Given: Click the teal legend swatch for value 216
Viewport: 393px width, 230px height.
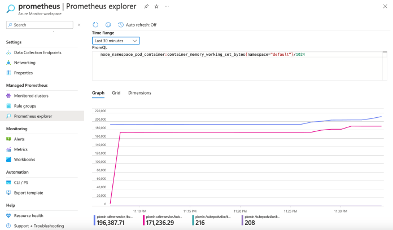Looking at the screenshot, I should pos(193,220).
